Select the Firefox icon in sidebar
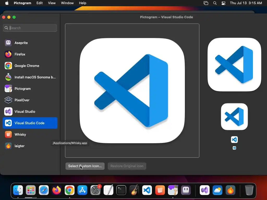This screenshot has height=200, width=267. tap(8, 54)
